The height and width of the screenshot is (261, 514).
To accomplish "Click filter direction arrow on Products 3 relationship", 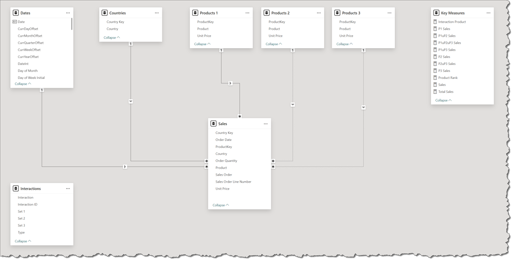I will point(364,108).
